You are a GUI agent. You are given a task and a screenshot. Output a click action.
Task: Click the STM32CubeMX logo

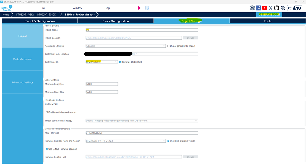click(7, 8)
